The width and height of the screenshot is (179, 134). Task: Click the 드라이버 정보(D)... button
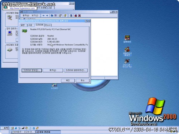point(32,70)
